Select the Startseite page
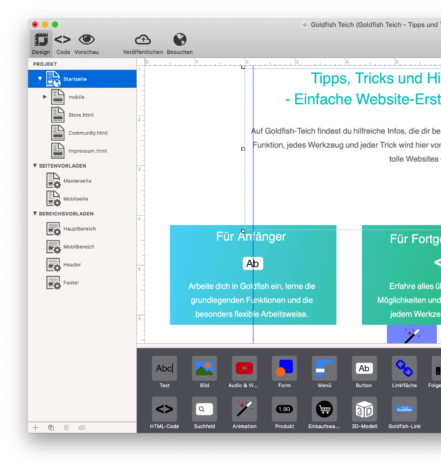This screenshot has height=470, width=441. (x=82, y=79)
